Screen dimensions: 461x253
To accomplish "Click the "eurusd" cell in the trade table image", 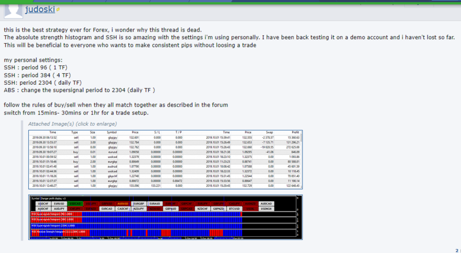I will click(x=112, y=152).
